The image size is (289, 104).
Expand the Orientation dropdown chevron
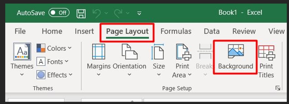[129, 74]
